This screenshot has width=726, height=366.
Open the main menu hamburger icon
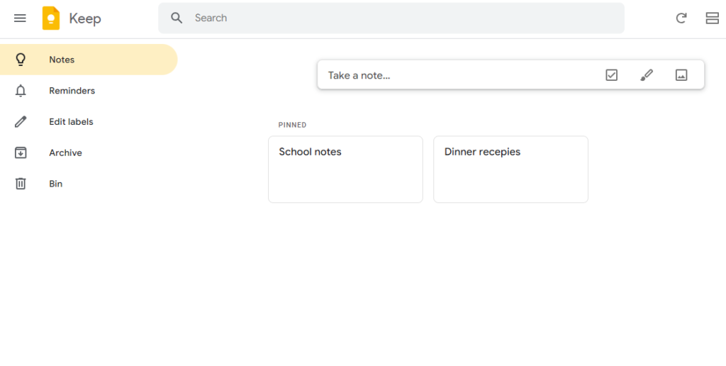coord(20,18)
